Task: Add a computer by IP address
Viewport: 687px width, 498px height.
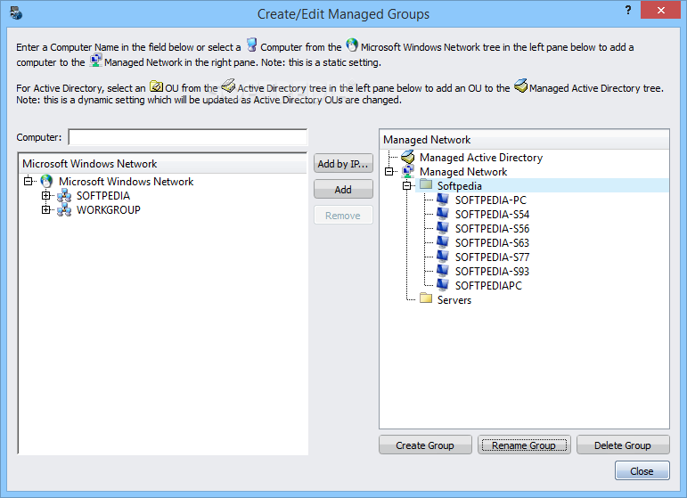Action: [x=343, y=164]
